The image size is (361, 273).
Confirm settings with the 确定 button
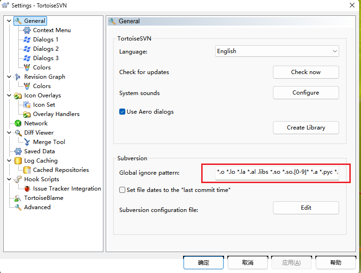click(x=203, y=262)
